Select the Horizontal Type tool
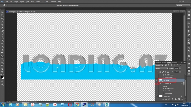191x107 pixels. [x=2, y=59]
